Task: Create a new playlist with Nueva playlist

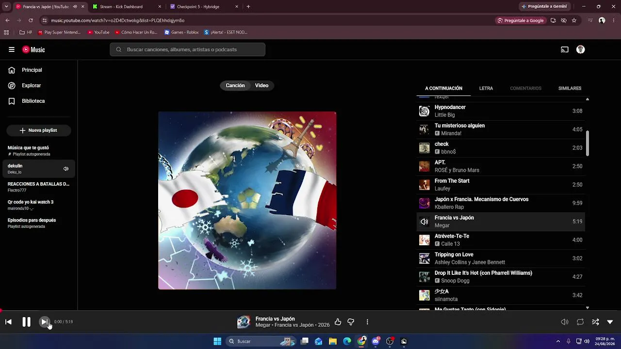Action: tap(39, 130)
